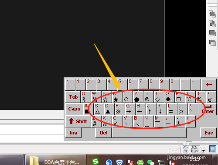Click the solid square key labeled A
The width and height of the screenshot is (218, 165).
click(x=88, y=109)
